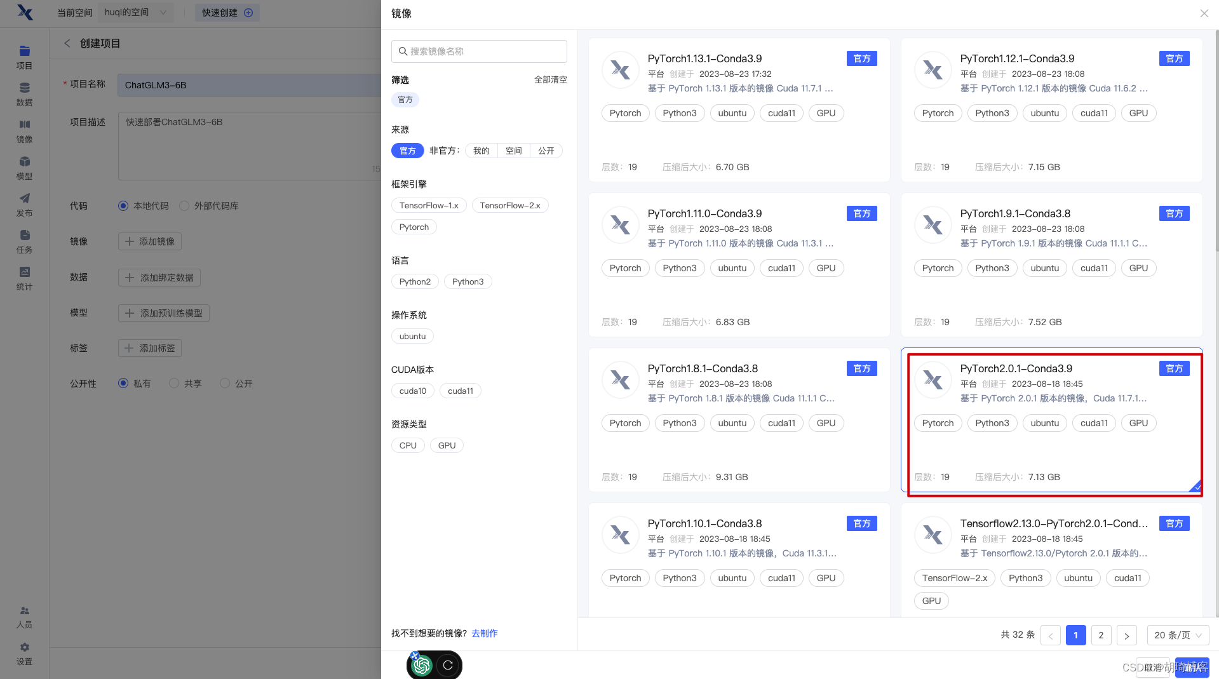Go to next page arrow
The image size is (1219, 679).
[x=1126, y=635]
